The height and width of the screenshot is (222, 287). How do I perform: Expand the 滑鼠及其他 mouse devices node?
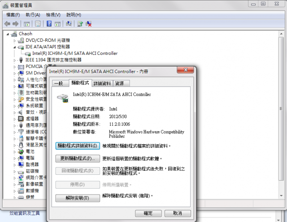(15, 145)
